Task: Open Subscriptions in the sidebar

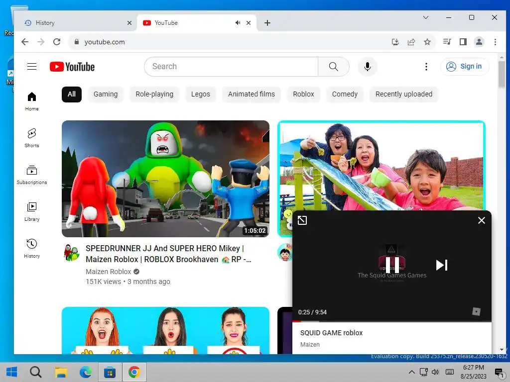Action: (32, 175)
